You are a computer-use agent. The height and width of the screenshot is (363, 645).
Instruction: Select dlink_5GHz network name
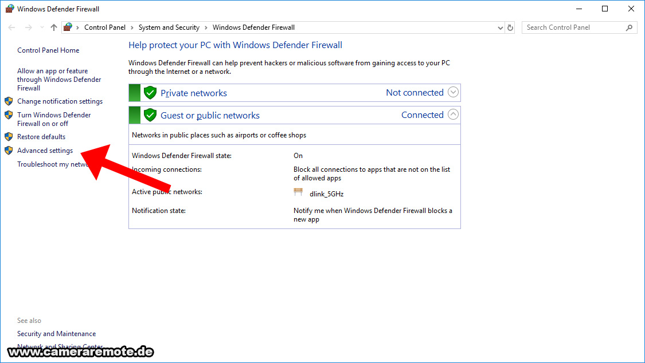tap(326, 194)
